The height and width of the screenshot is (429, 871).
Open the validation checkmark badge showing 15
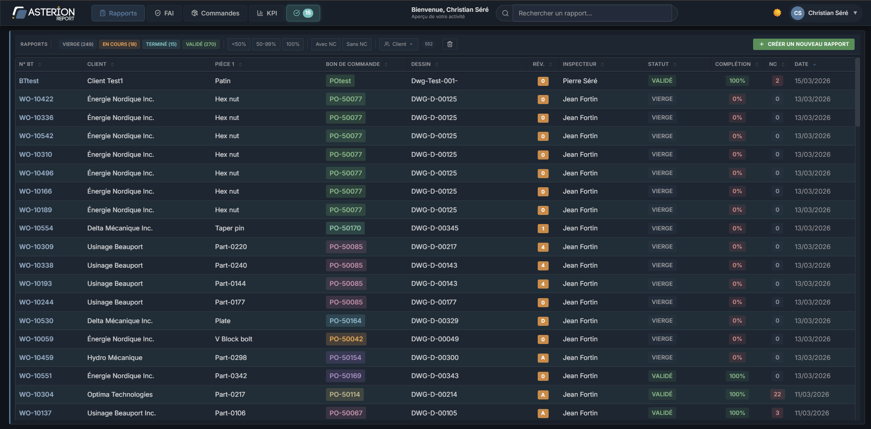coord(303,13)
